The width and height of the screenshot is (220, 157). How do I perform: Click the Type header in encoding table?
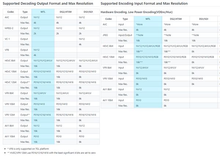click(125, 19)
